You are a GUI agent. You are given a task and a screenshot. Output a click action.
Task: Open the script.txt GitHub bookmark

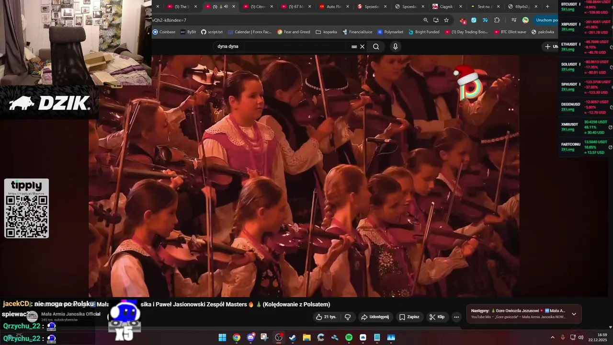(212, 32)
